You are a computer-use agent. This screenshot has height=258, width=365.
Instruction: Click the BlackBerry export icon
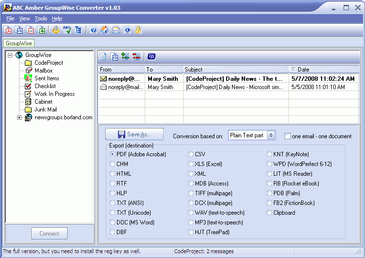152,56
